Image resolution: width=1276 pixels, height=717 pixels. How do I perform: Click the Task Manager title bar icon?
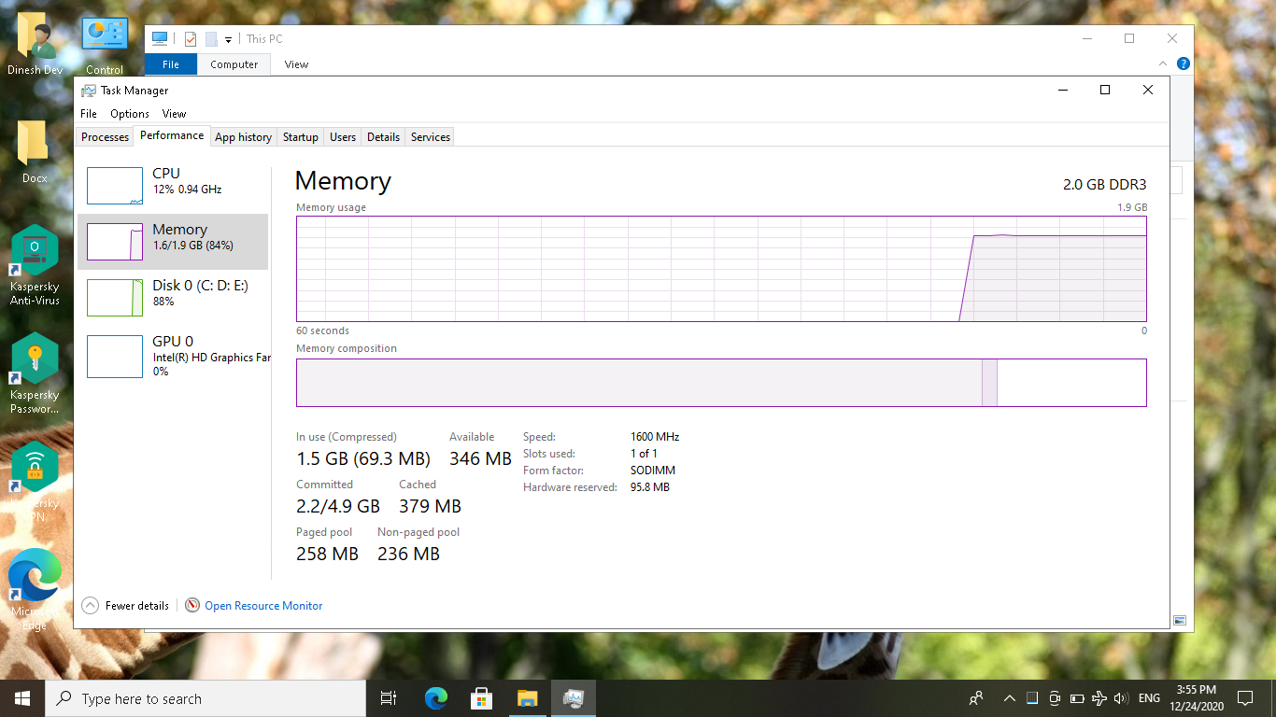(89, 91)
